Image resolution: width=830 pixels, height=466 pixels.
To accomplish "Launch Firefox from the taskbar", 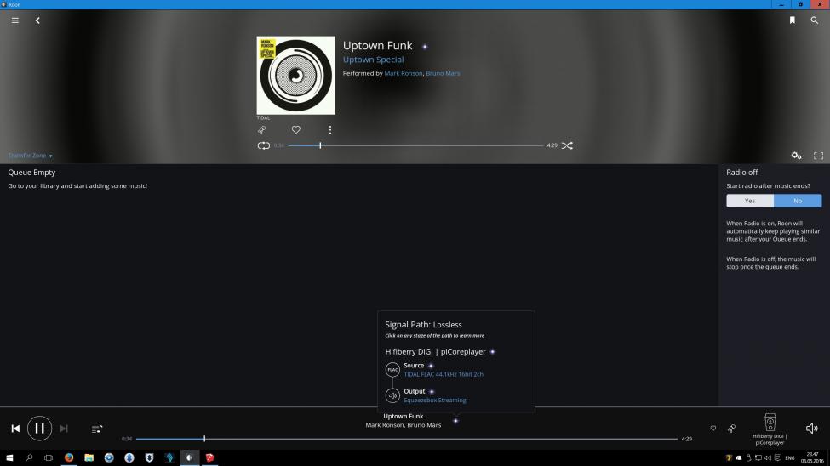I will [x=69, y=457].
